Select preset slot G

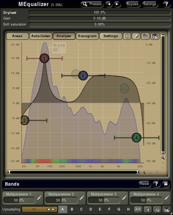tap(119, 210)
